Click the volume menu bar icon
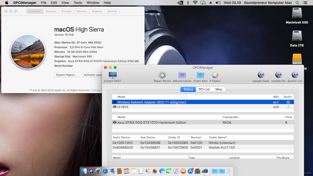313x176 pixels. 218,3
